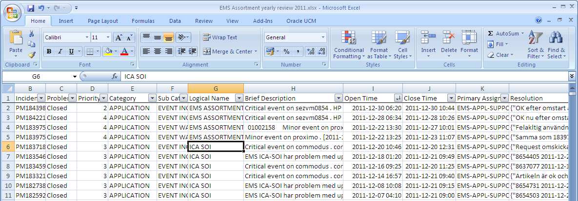This screenshot has width=578, height=201.
Task: Delete cells using Delete button
Action: click(x=449, y=45)
